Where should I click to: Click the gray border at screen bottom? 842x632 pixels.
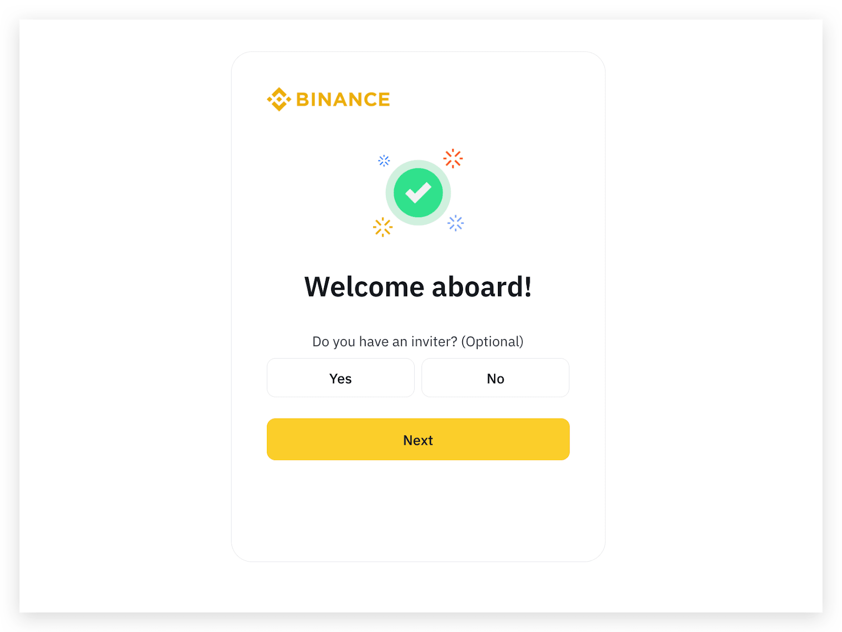coord(421,623)
